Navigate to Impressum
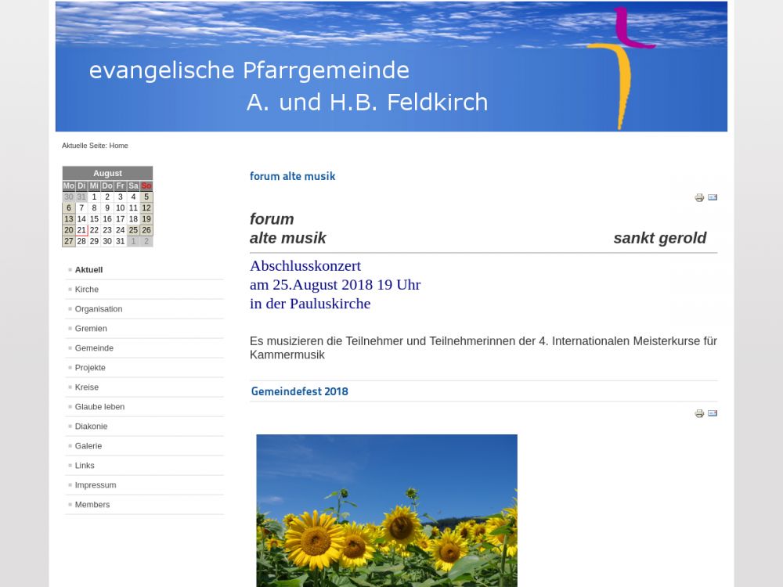The height and width of the screenshot is (587, 783). coord(96,485)
